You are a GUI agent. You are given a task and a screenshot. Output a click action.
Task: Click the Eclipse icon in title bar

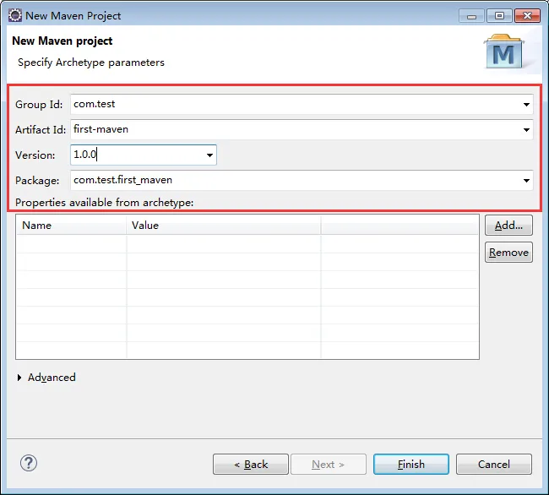click(15, 16)
